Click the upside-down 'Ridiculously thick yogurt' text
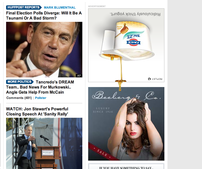This screenshot has width=202, height=169. point(135,14)
